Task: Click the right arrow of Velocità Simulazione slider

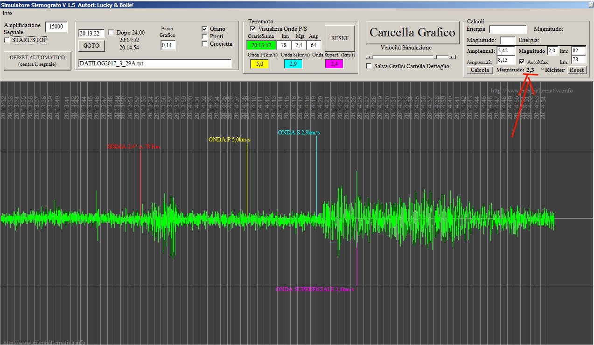Action: tap(453, 57)
